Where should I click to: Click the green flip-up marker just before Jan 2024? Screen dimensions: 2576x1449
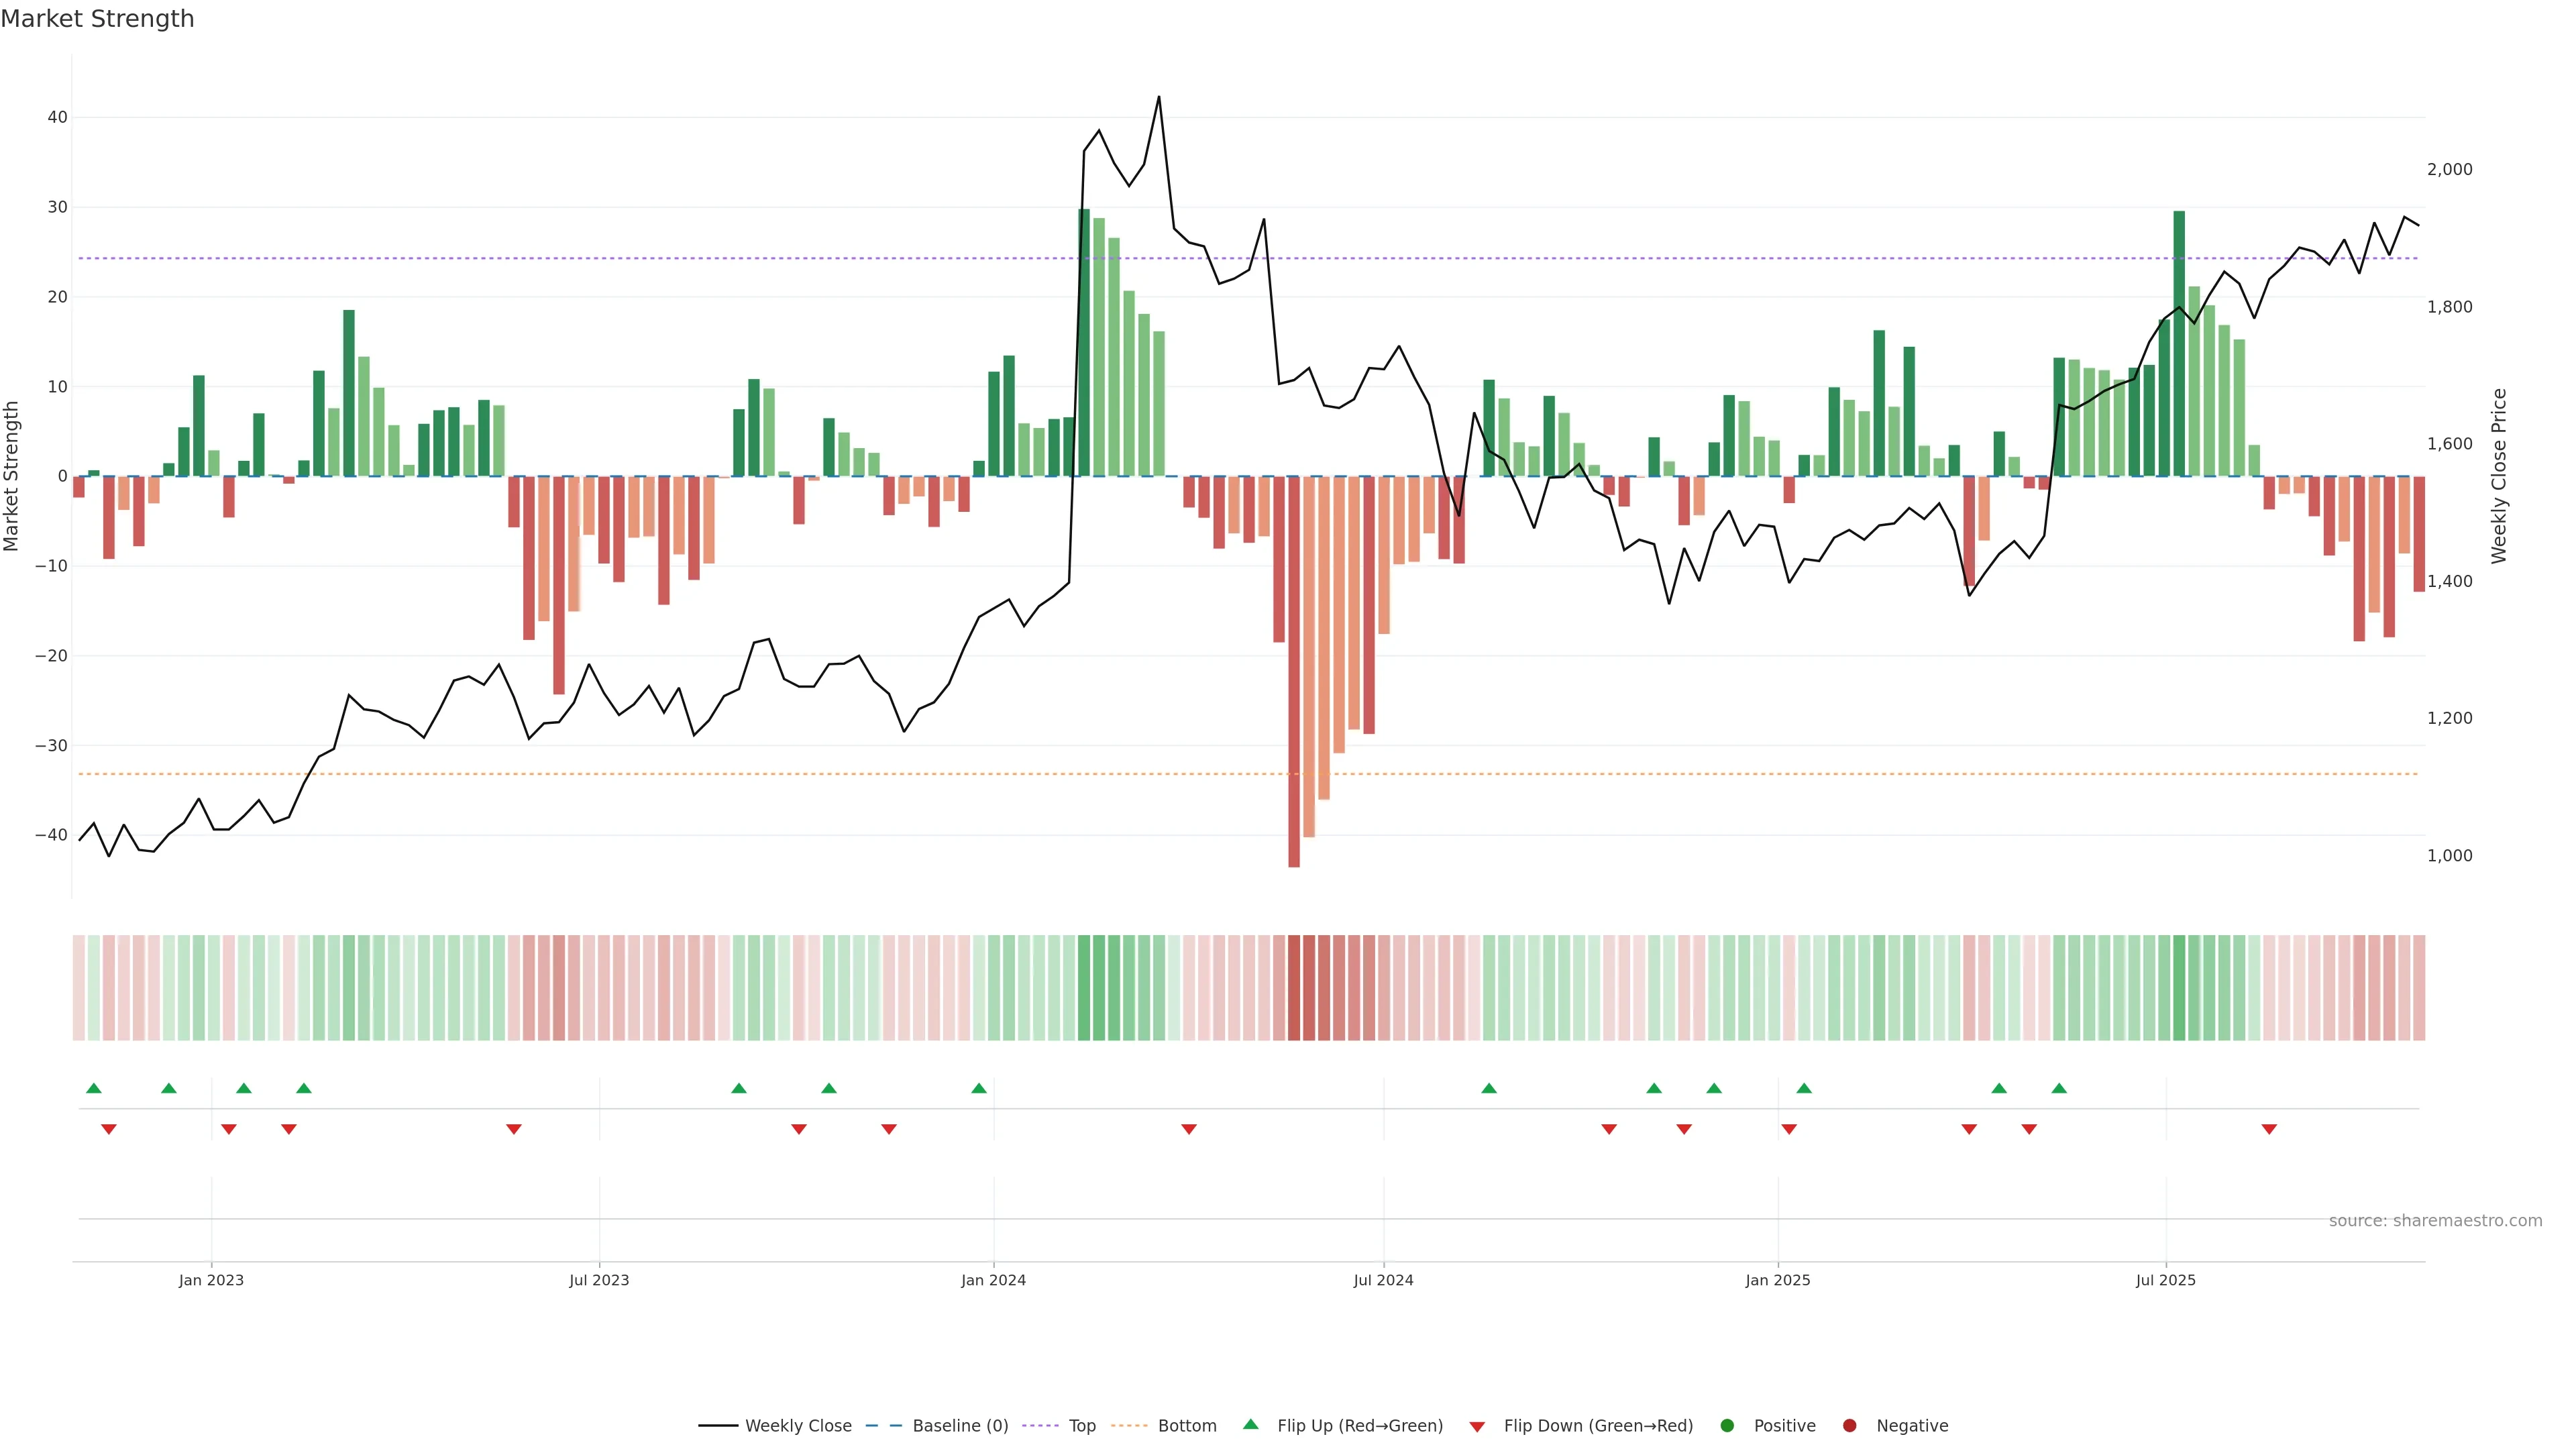pos(979,1088)
